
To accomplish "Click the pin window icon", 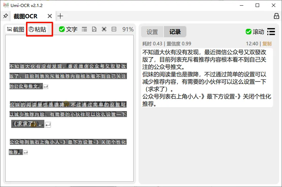I will coord(5,16).
